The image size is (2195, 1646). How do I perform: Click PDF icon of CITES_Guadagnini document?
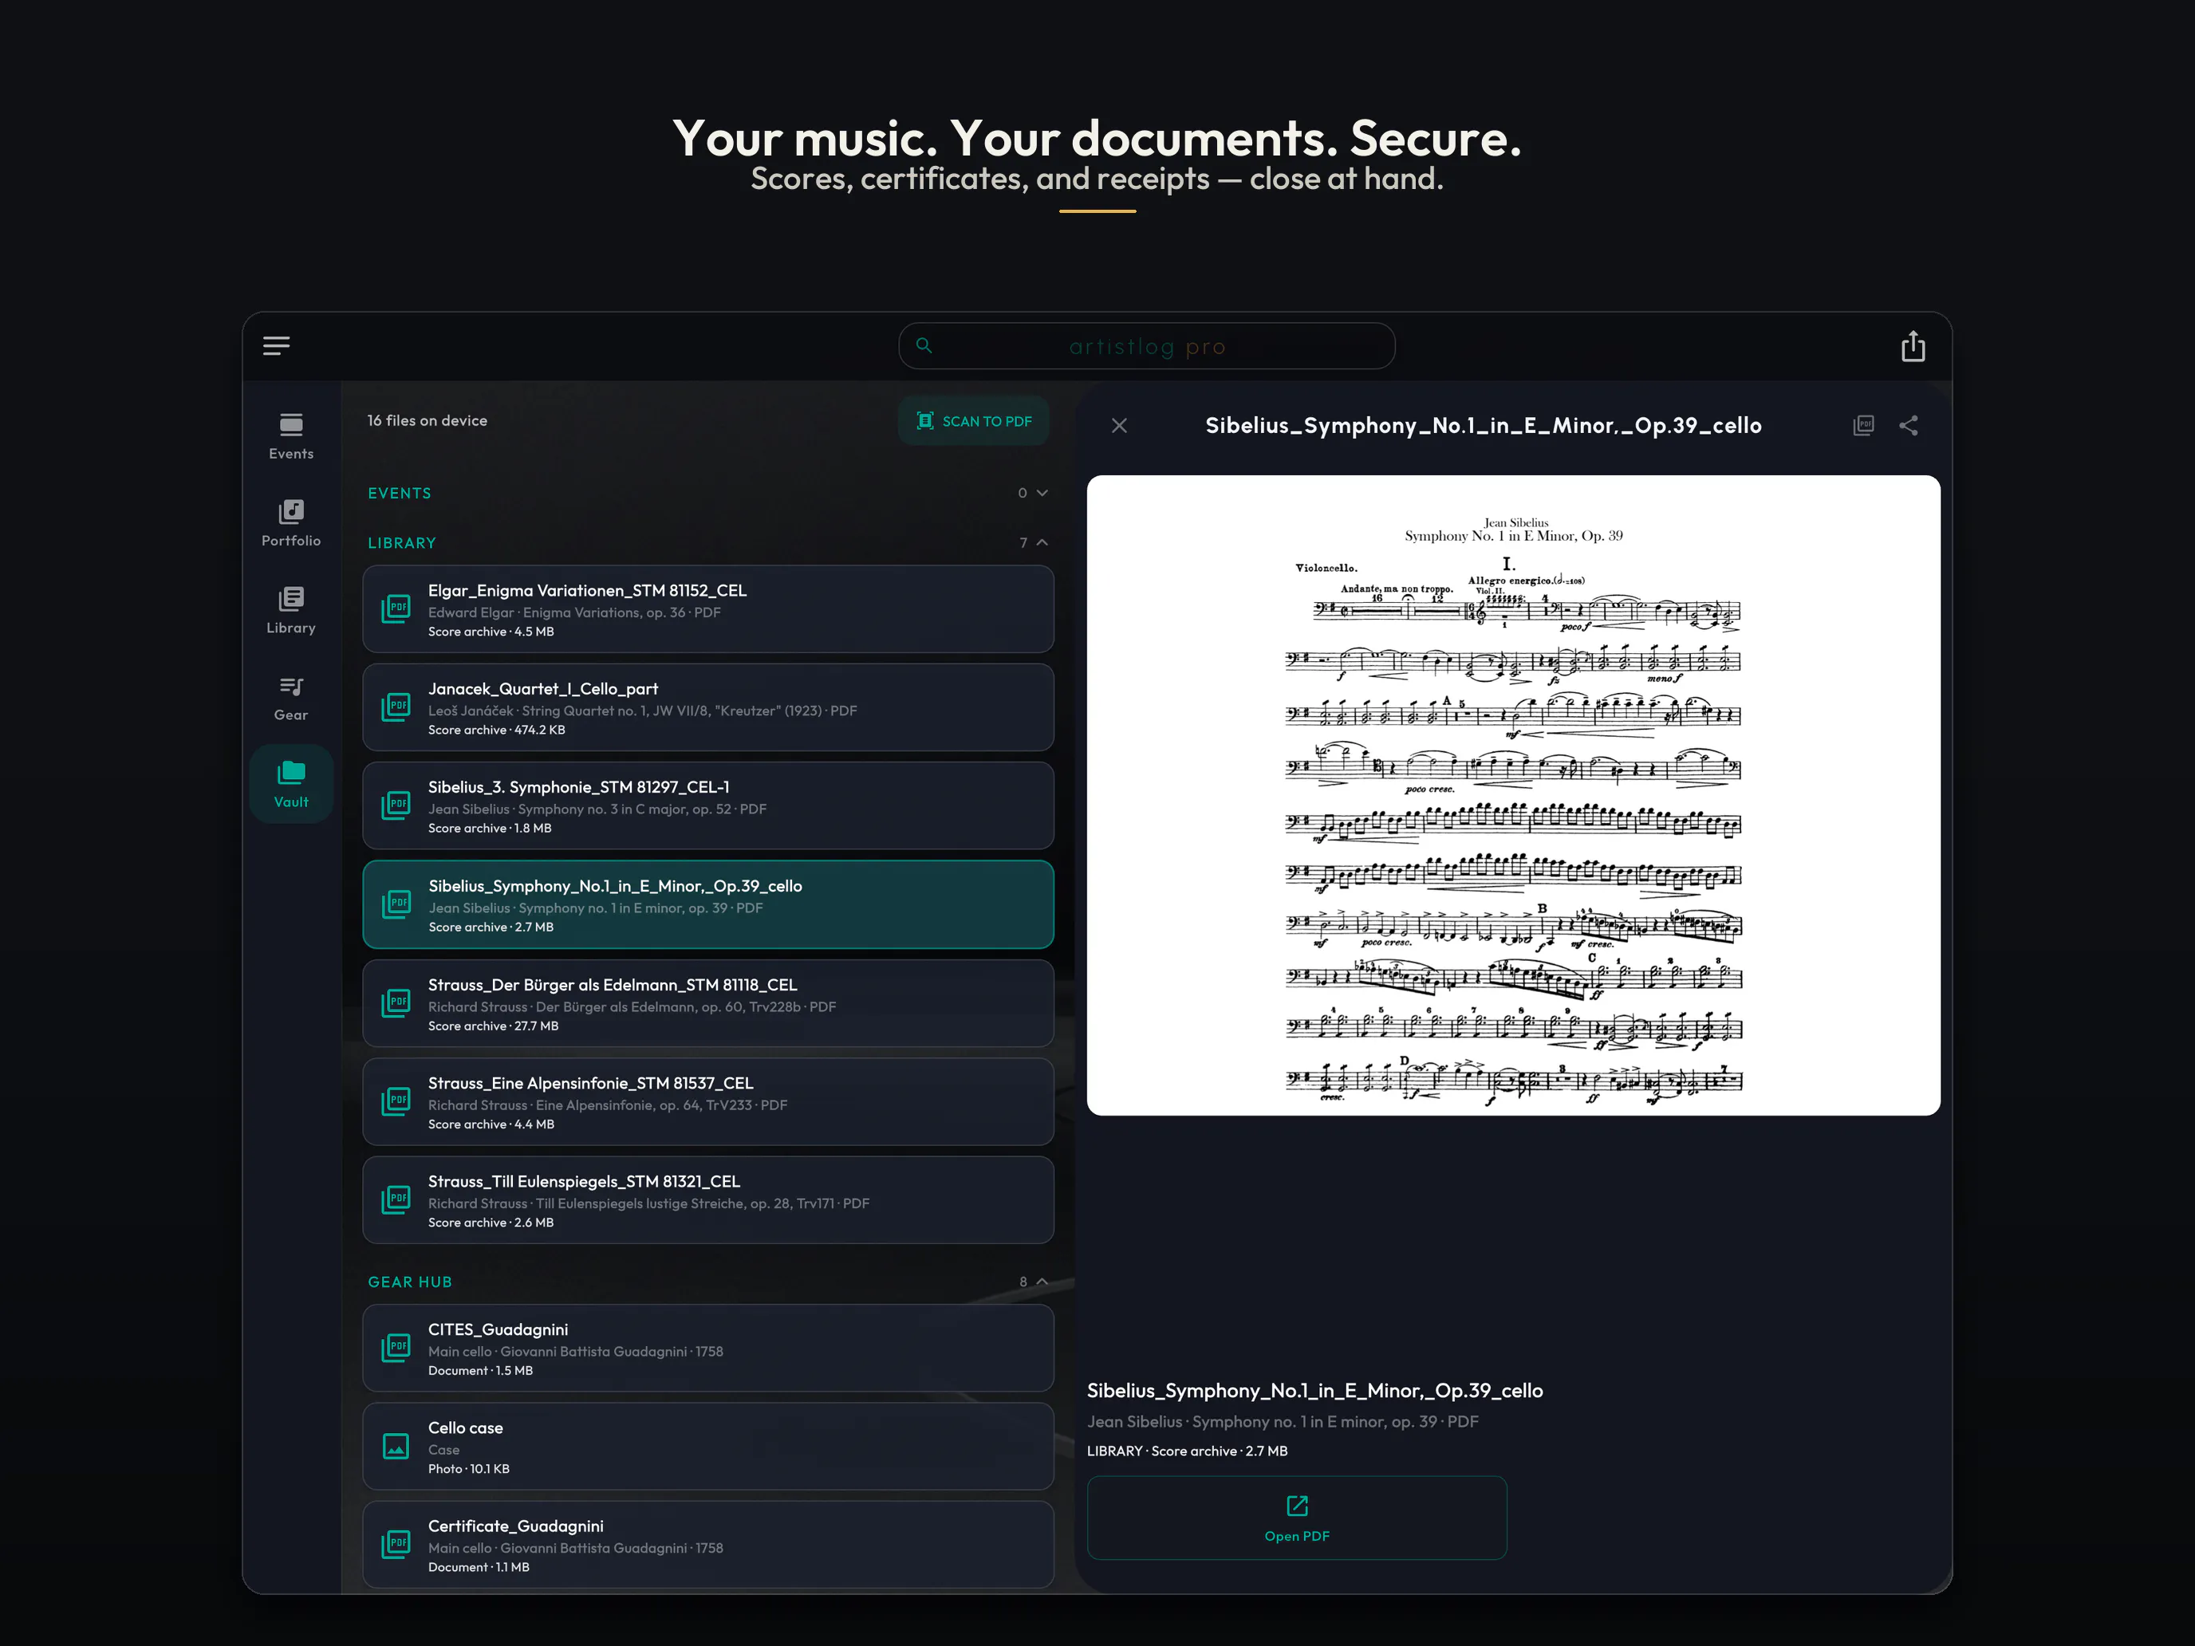(396, 1348)
